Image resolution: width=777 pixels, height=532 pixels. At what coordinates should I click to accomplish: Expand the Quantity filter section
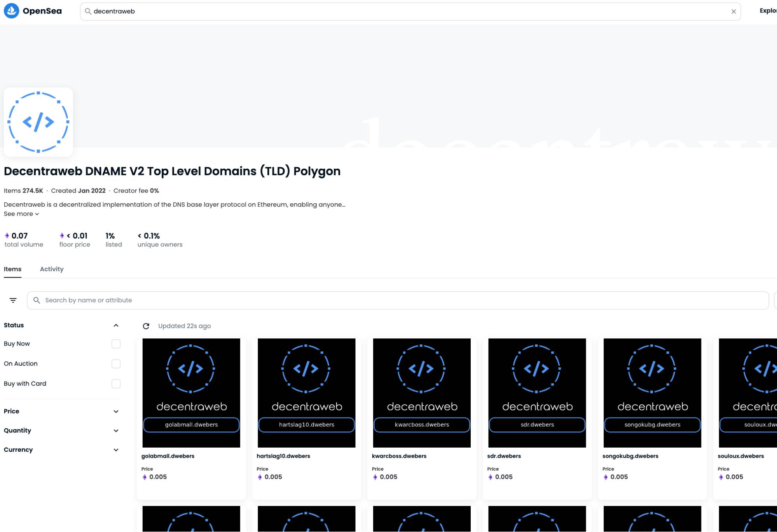[116, 431]
